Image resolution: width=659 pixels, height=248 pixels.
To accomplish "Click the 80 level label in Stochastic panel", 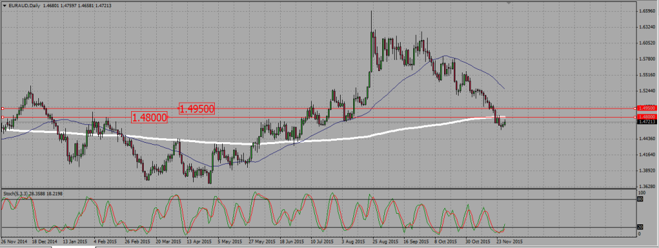I will pos(641,199).
